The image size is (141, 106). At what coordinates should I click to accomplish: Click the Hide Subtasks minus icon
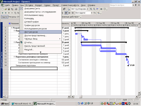pyautogui.click(x=12, y=13)
